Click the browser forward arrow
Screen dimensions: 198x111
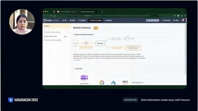point(48,16)
